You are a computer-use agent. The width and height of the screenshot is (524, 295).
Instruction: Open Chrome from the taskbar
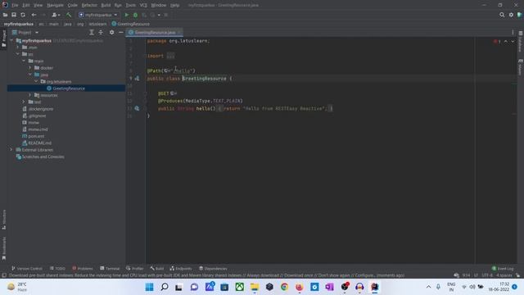click(284, 287)
